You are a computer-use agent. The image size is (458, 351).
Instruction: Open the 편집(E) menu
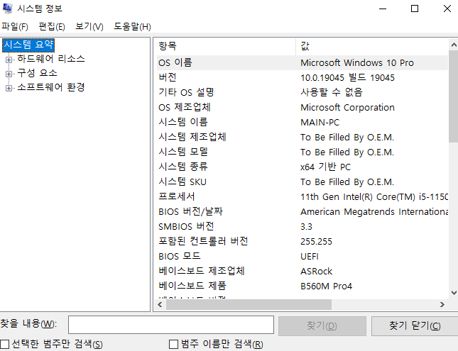52,27
